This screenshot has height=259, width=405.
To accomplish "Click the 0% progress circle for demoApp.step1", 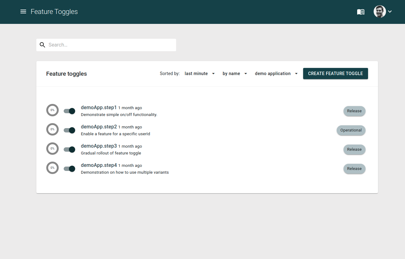I will pyautogui.click(x=52, y=110).
